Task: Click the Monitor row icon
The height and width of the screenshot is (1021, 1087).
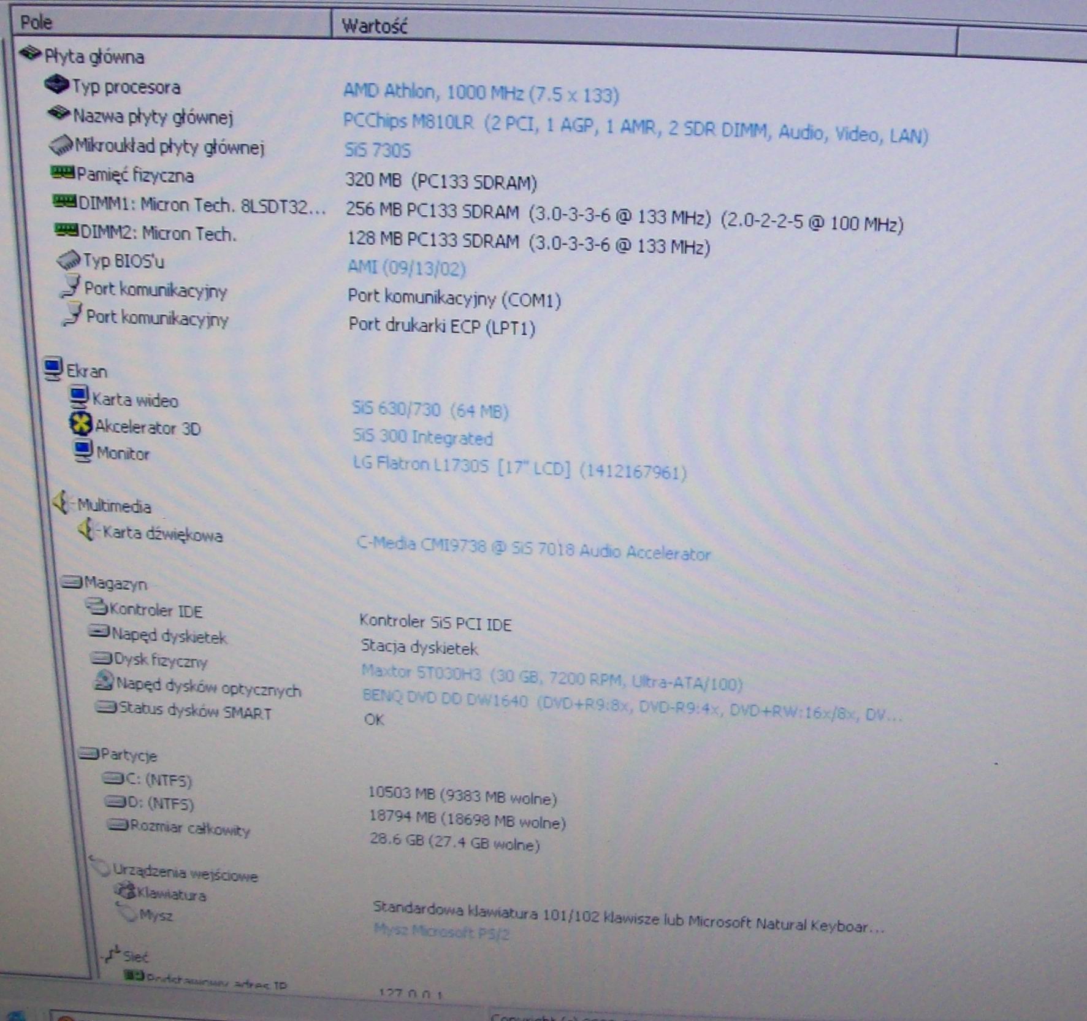Action: click(x=82, y=452)
